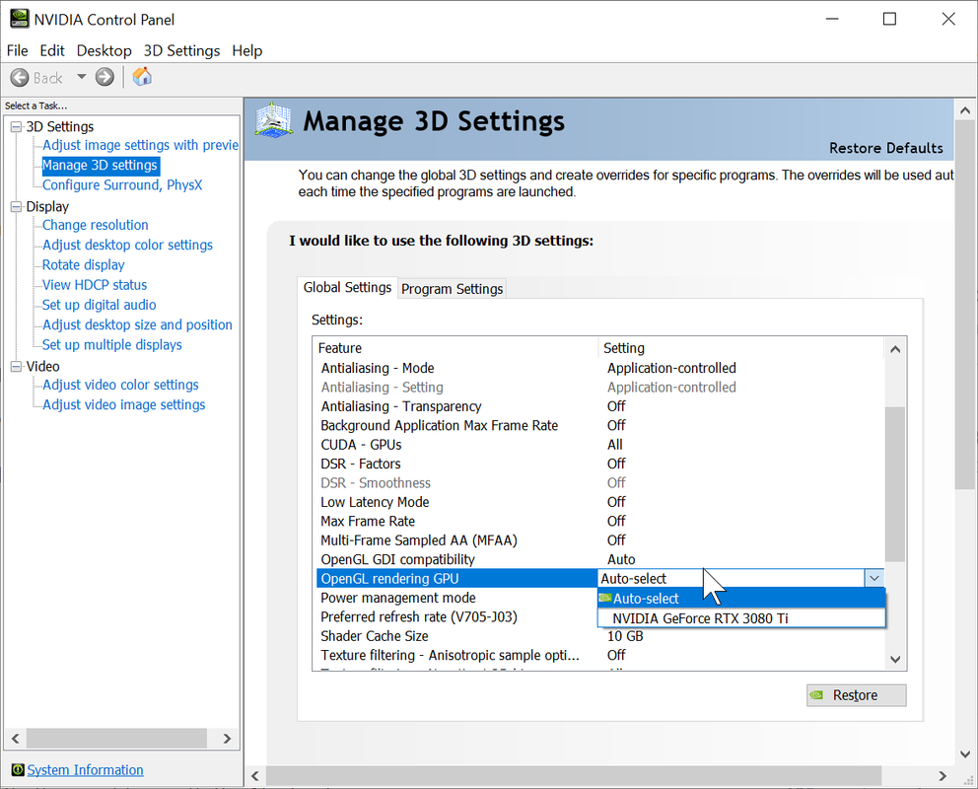Click Application-controlled value for Antialiasing Mode
Screen dimensions: 978x789
pyautogui.click(x=671, y=368)
